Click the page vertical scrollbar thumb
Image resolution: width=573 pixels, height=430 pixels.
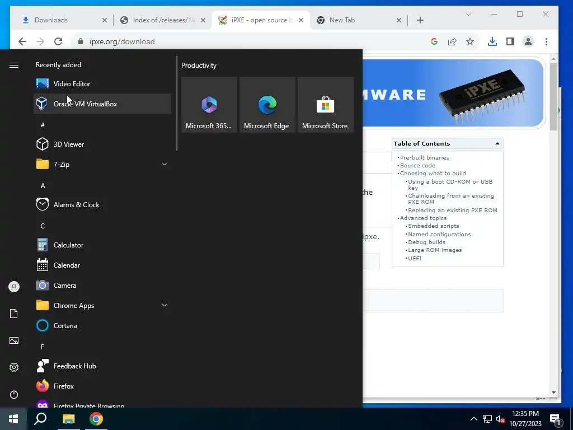click(x=553, y=97)
